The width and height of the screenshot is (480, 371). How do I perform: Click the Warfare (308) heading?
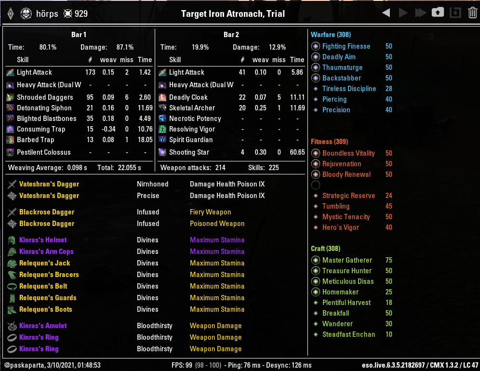[331, 35]
